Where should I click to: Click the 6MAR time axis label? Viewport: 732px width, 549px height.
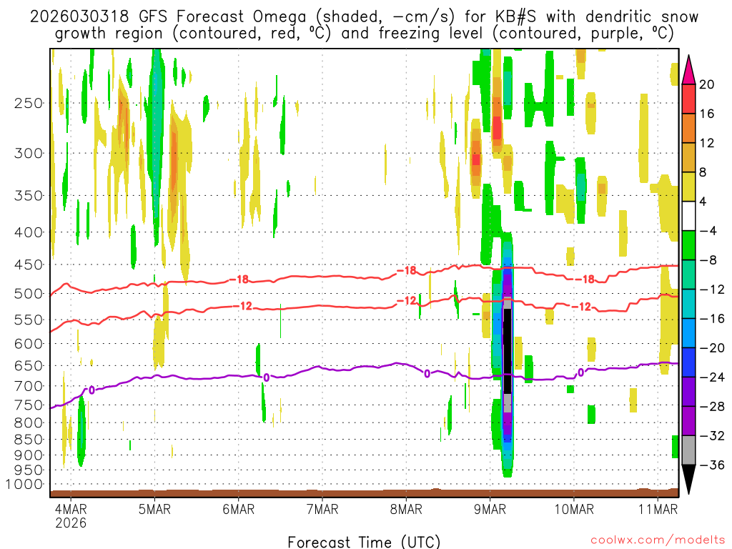(238, 509)
